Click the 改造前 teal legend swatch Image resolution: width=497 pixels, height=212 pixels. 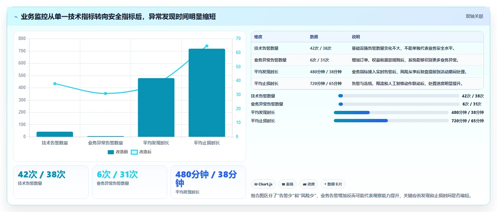click(x=111, y=152)
